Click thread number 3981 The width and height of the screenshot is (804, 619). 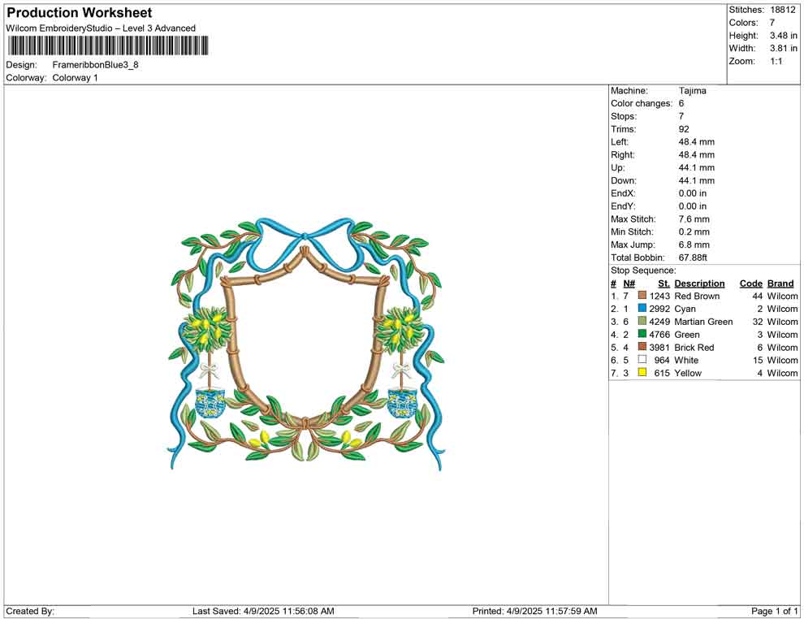pos(659,347)
